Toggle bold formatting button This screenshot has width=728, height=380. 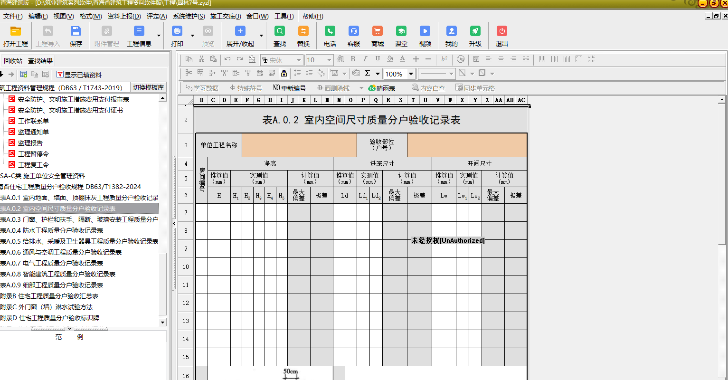(353, 59)
